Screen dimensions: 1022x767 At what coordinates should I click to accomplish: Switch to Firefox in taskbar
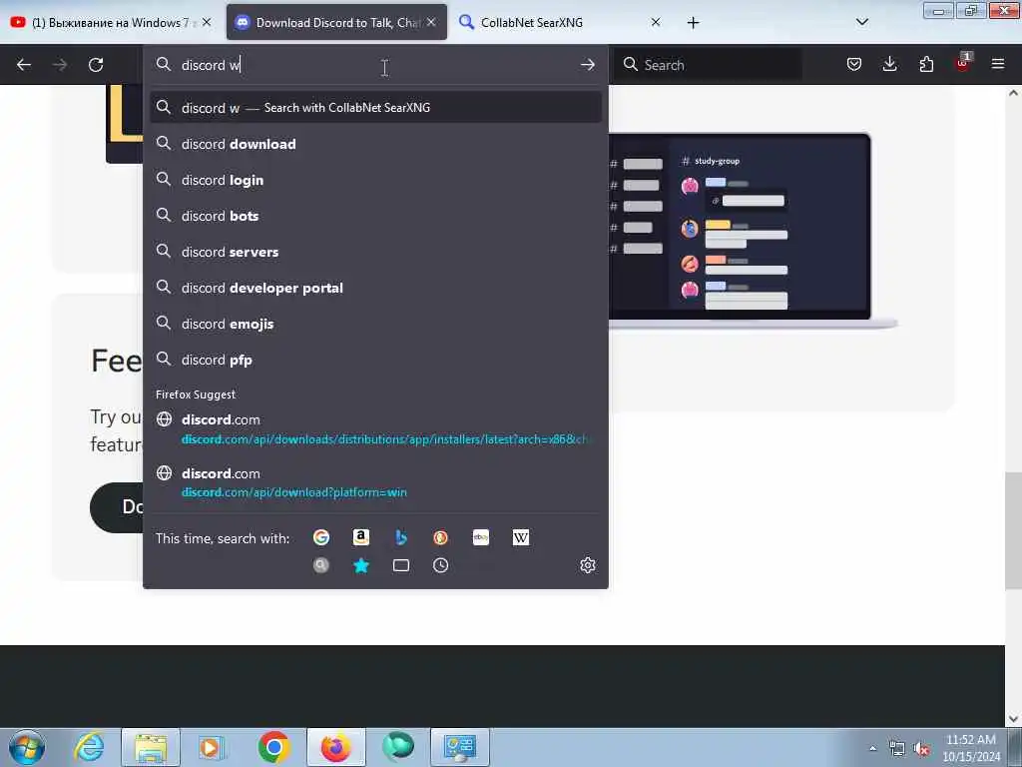coord(335,747)
